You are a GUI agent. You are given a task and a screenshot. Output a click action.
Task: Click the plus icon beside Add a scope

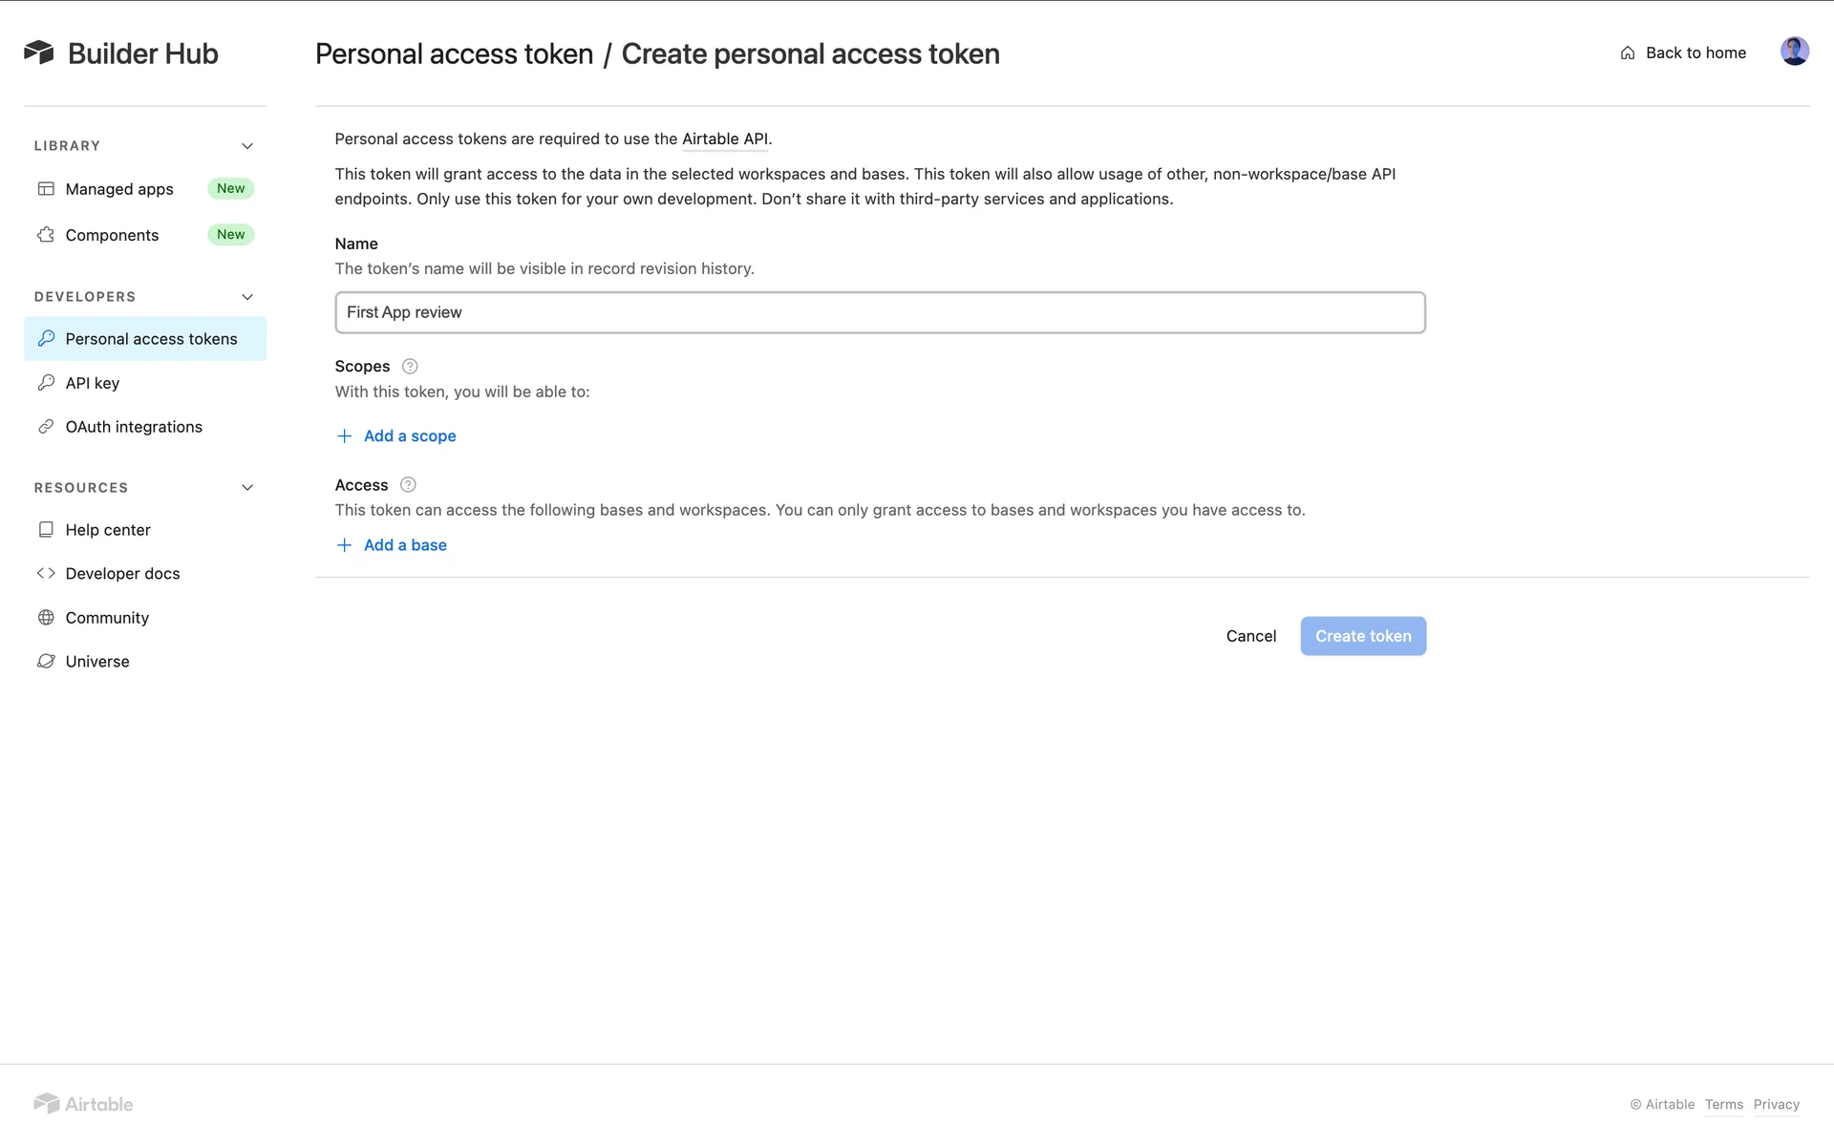[x=345, y=436]
